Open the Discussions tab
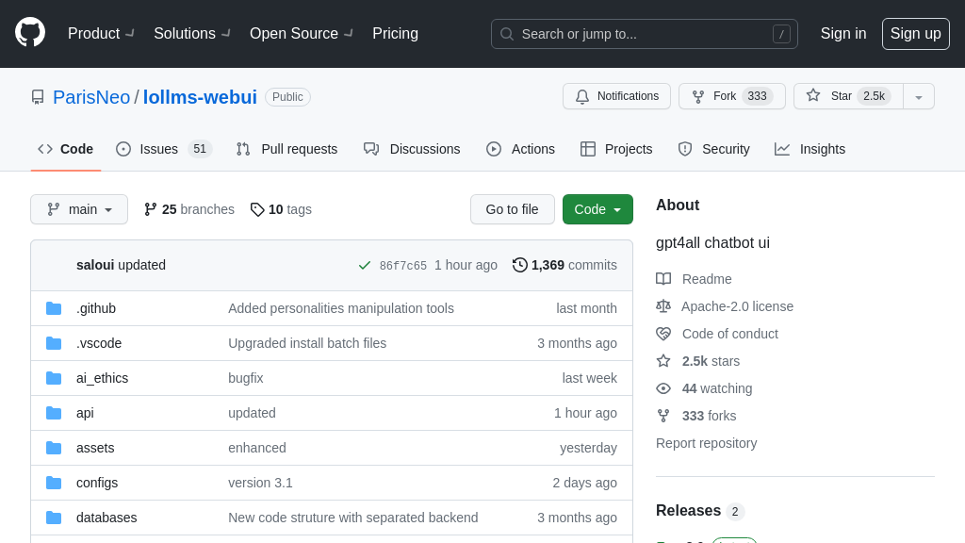This screenshot has width=965, height=543. (x=412, y=149)
